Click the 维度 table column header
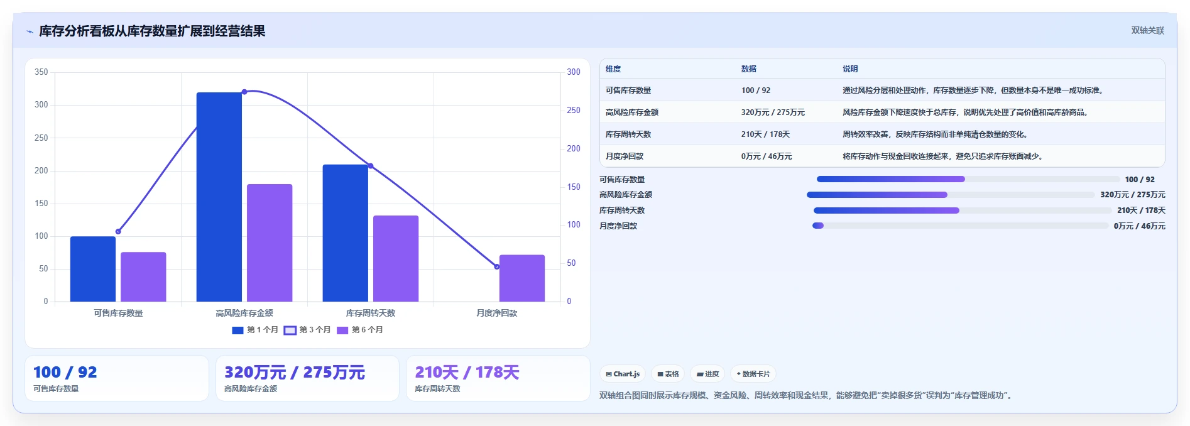 (x=613, y=69)
